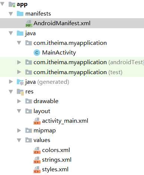
Task: Click the MainActivity class C icon
Action: click(37, 53)
